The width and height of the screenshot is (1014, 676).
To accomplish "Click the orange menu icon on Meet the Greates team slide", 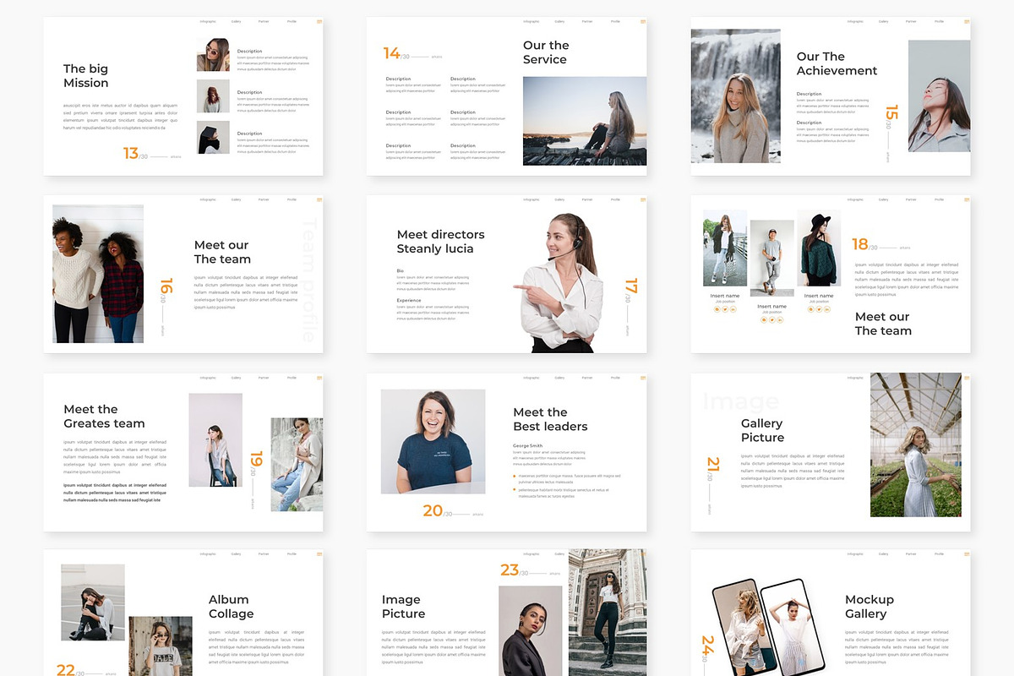I will 319,379.
